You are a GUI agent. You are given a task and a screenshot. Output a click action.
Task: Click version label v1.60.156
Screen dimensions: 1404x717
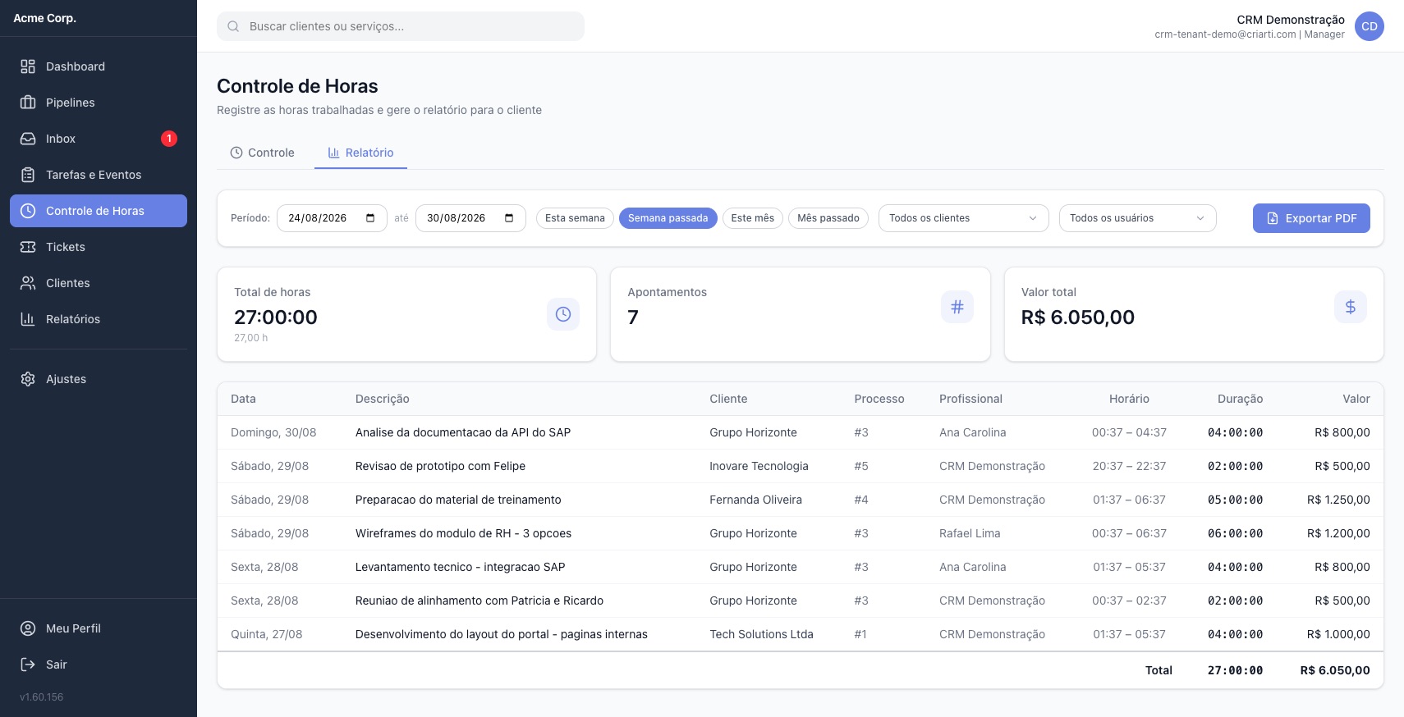(x=41, y=697)
